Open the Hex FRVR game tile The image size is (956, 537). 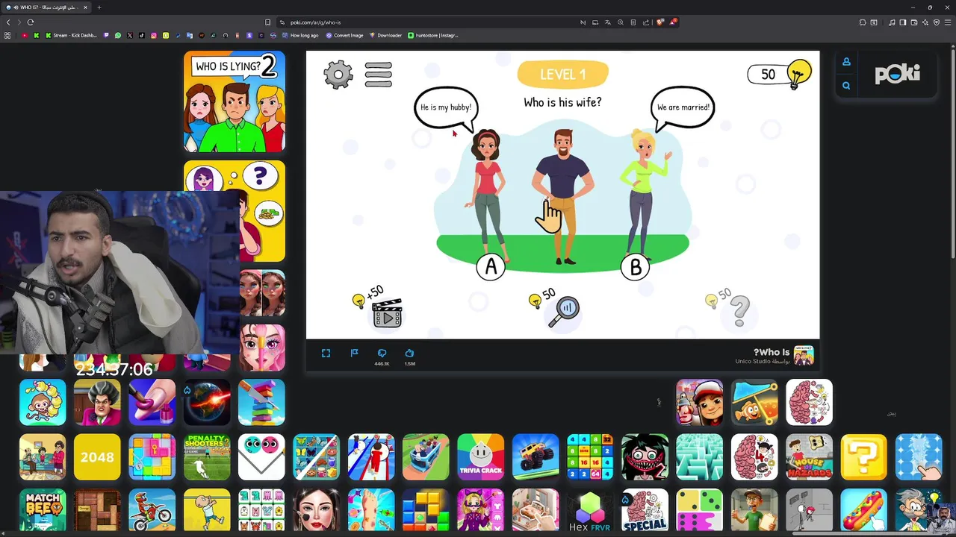(590, 511)
